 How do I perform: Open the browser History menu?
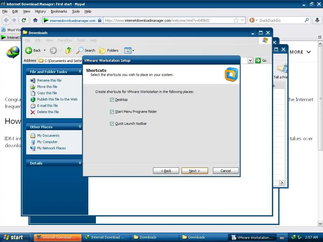tap(40, 11)
